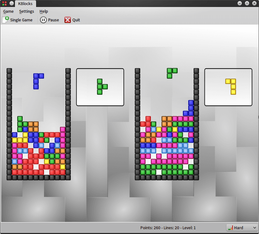The image size is (259, 234).
Task: Open the Hard difficulty dropdown
Action: click(x=242, y=228)
